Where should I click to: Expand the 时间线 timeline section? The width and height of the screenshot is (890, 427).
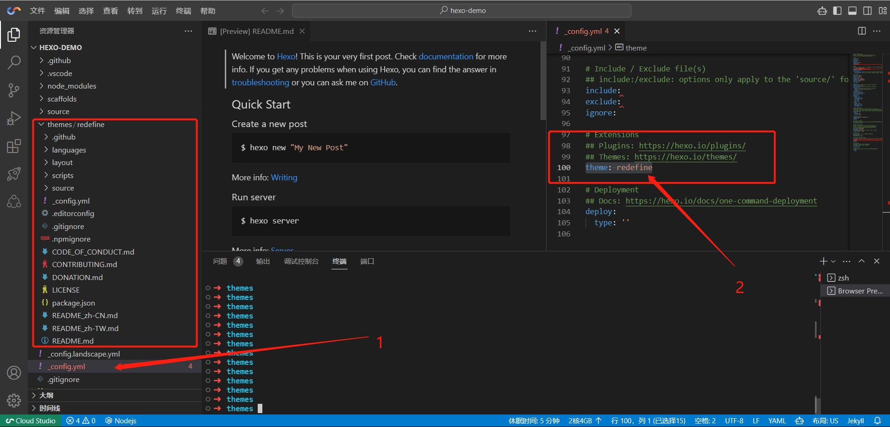(114, 408)
